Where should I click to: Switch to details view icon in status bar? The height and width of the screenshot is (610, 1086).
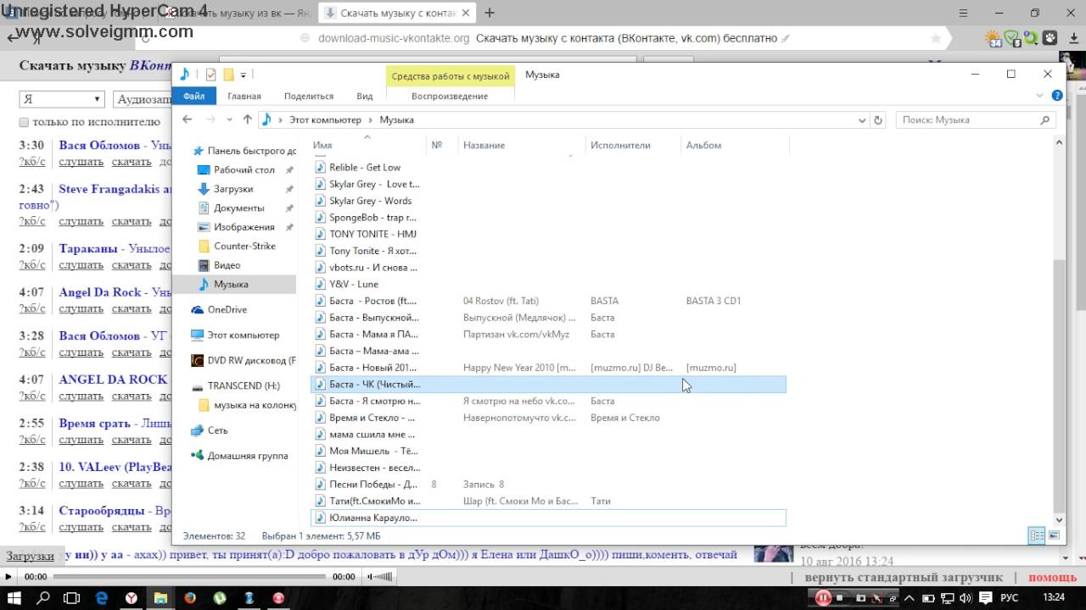click(x=1037, y=535)
